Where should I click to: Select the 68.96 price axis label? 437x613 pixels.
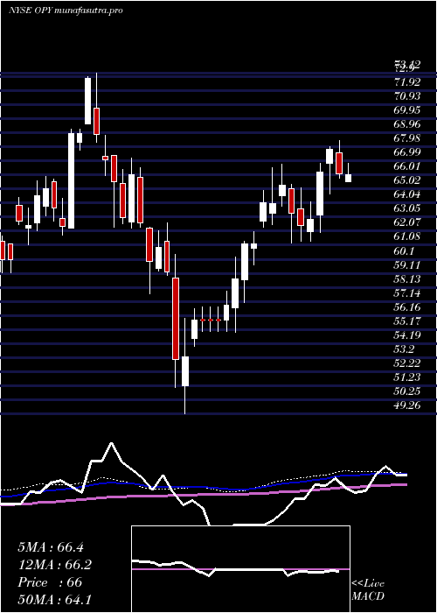pyautogui.click(x=407, y=124)
